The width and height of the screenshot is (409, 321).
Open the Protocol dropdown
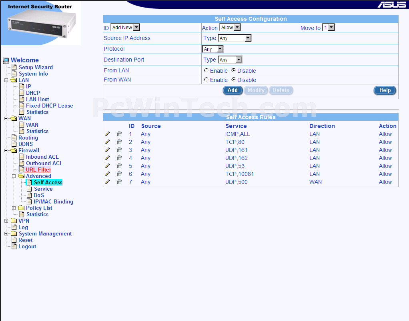pyautogui.click(x=213, y=49)
